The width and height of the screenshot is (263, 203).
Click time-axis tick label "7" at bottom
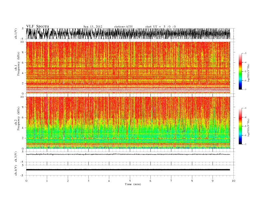171,181
